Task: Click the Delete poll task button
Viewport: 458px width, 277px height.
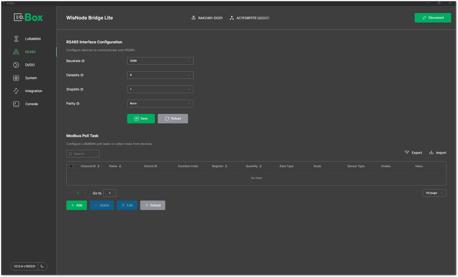Action: coord(102,205)
